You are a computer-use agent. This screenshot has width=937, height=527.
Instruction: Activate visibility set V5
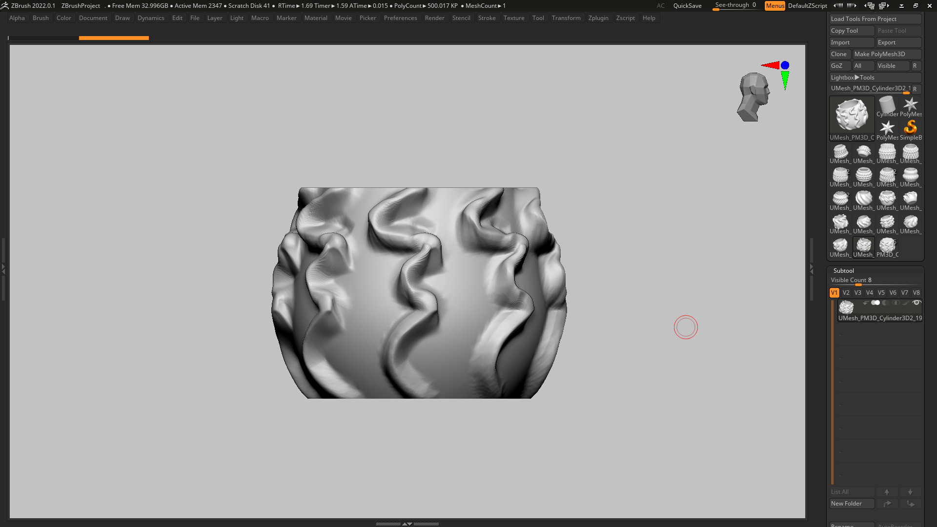881,293
